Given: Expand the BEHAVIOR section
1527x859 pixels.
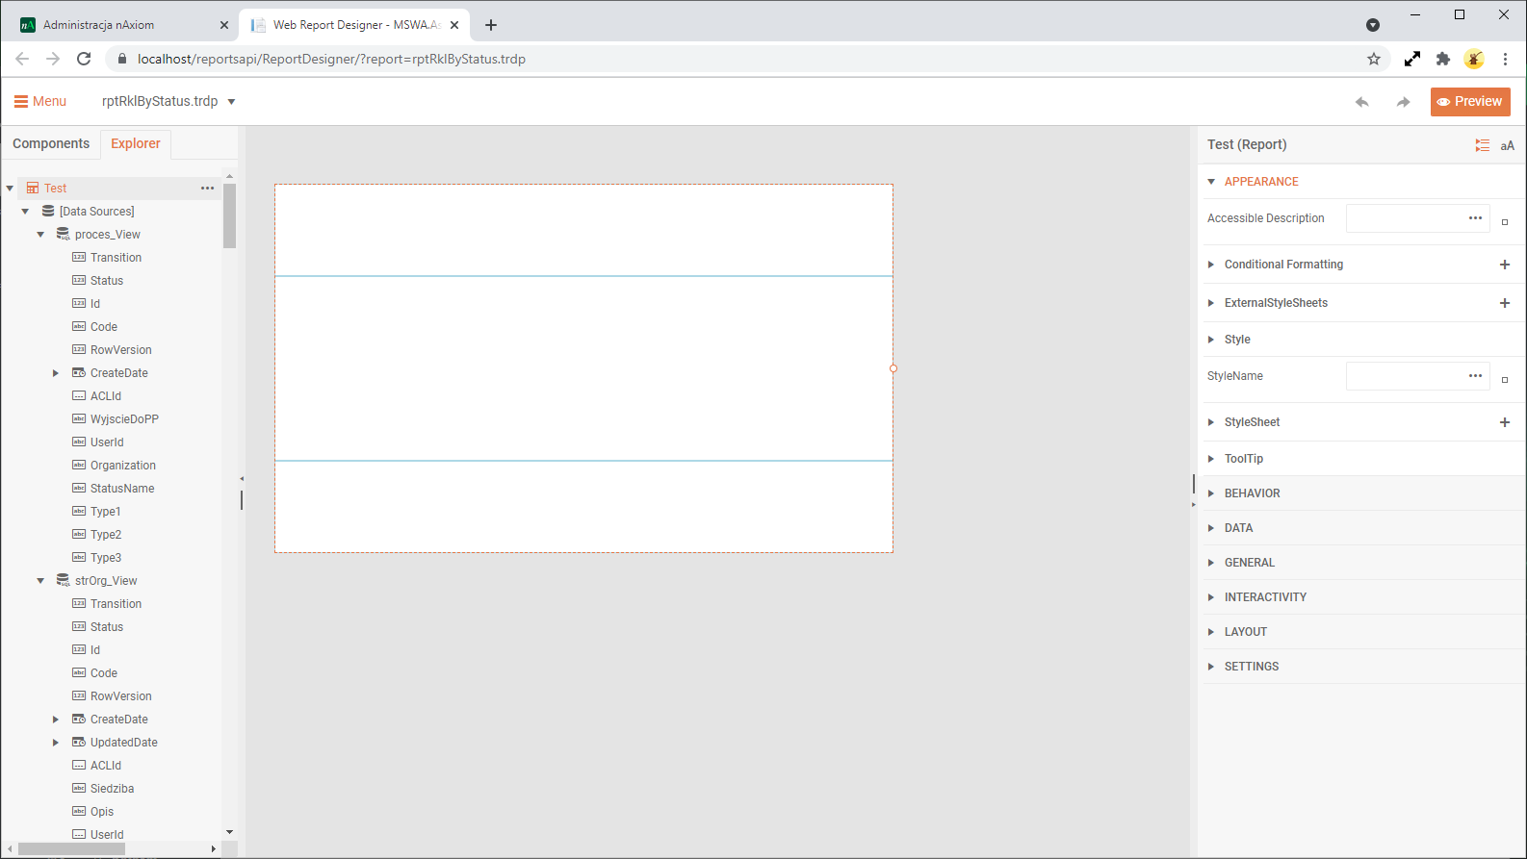Looking at the screenshot, I should pyautogui.click(x=1252, y=493).
